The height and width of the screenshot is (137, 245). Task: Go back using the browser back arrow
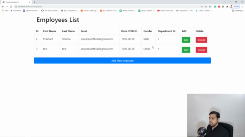[3, 6]
